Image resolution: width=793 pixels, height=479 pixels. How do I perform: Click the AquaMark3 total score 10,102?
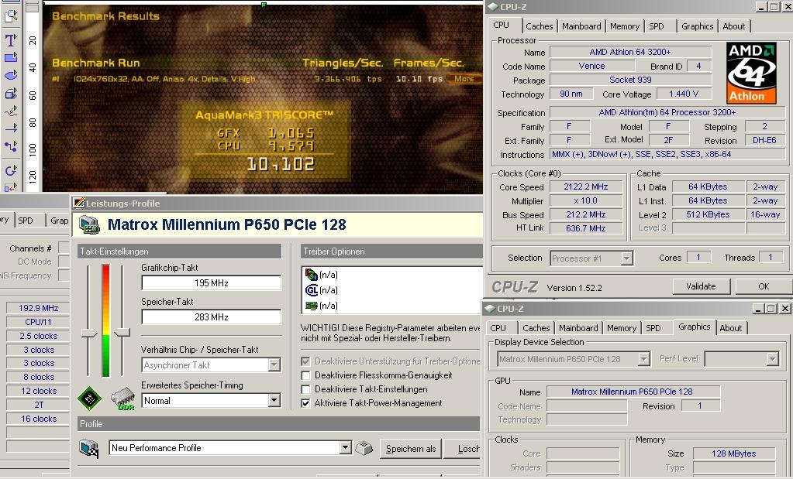pyautogui.click(x=281, y=164)
